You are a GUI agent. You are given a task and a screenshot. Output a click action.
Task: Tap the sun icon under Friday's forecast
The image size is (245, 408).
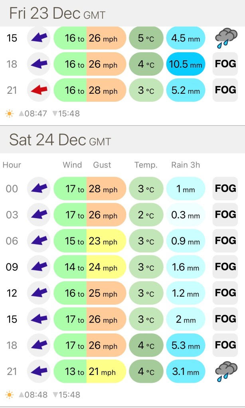coord(10,114)
